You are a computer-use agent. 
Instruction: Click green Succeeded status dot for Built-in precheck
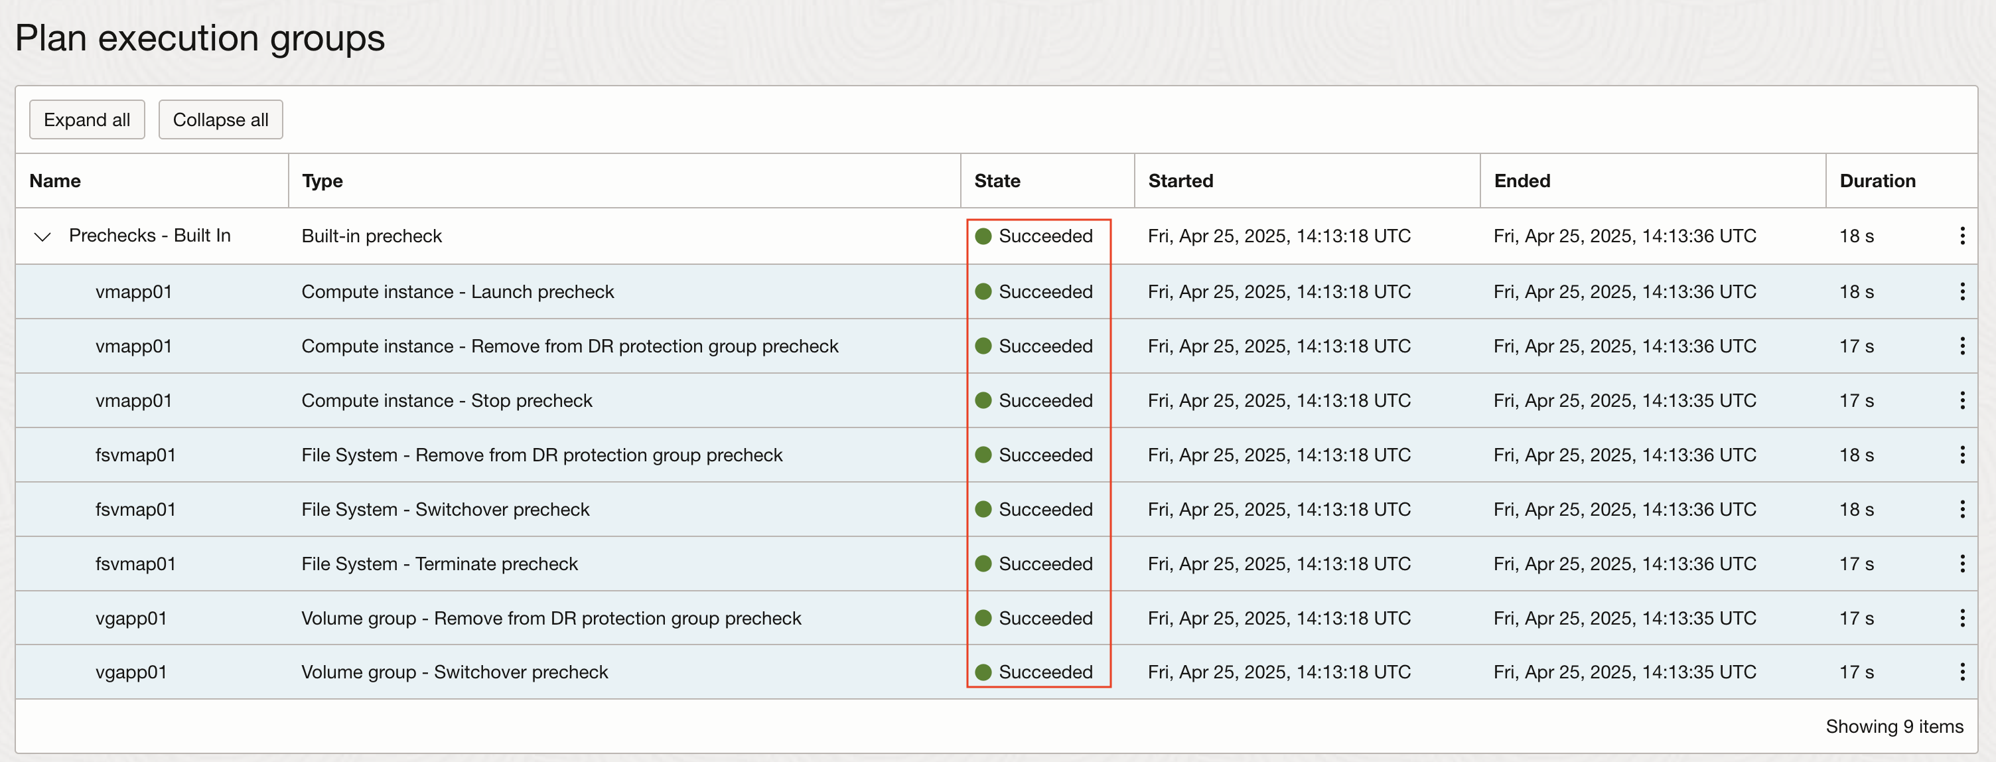(984, 236)
